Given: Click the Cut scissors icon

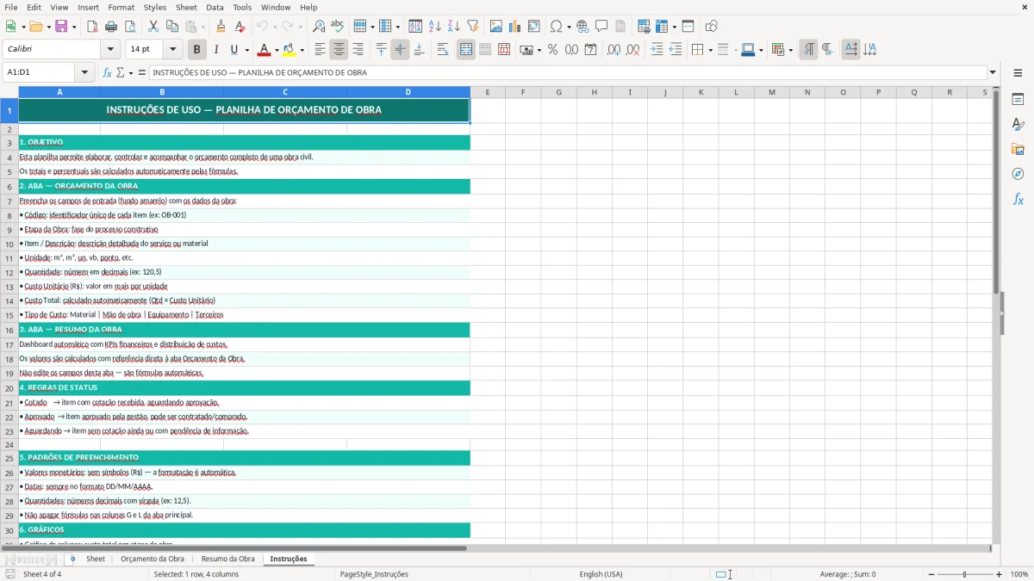Looking at the screenshot, I should click(153, 27).
